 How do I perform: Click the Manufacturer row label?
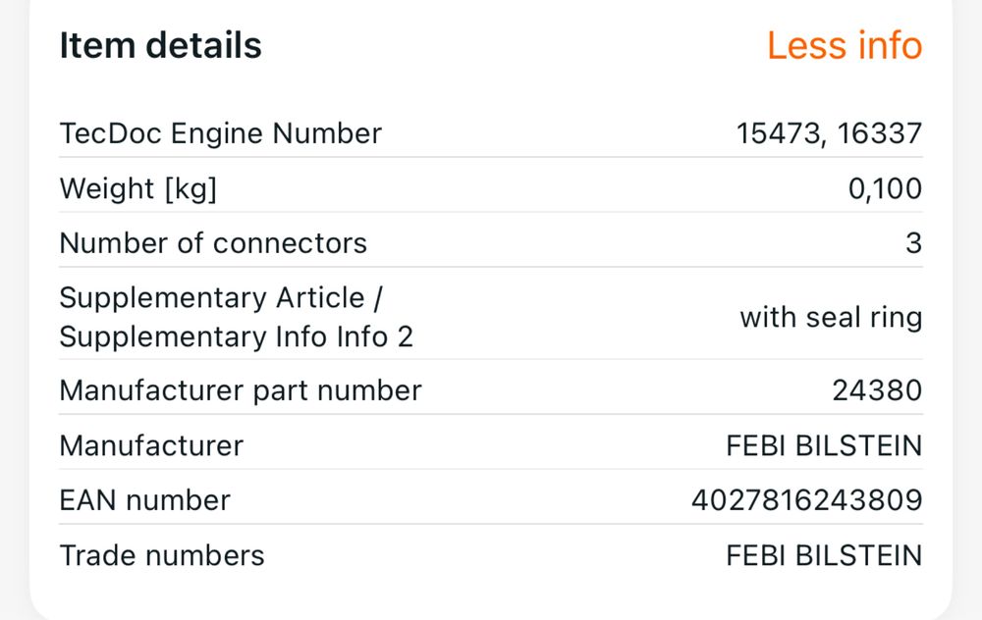151,445
